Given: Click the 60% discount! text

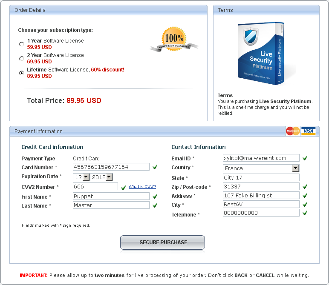Looking at the screenshot, I should point(108,69).
